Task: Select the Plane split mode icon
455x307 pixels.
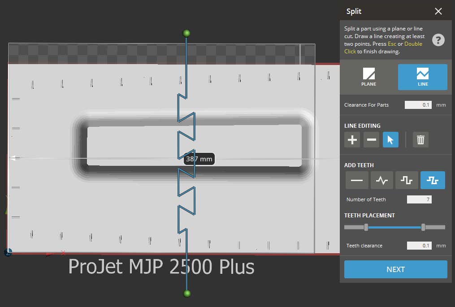Action: pyautogui.click(x=368, y=77)
